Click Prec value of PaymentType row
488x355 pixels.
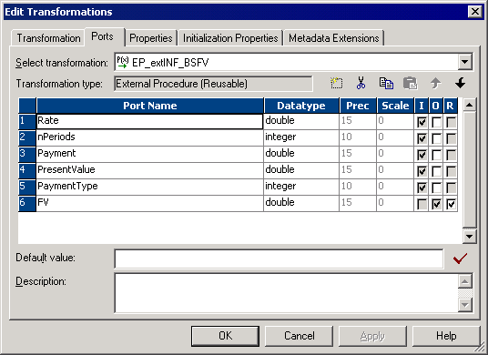pyautogui.click(x=358, y=187)
